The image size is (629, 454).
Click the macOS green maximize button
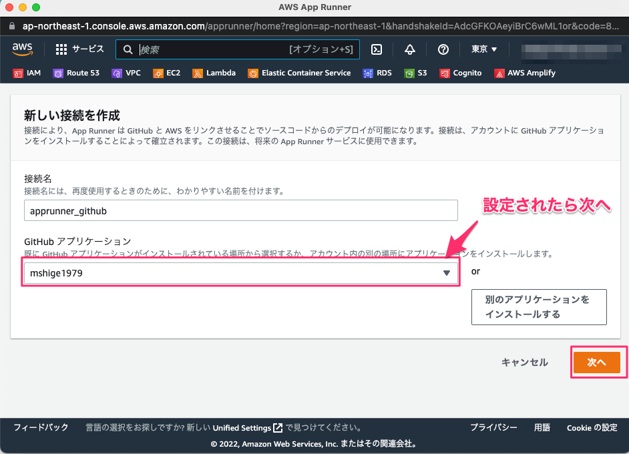click(x=35, y=7)
